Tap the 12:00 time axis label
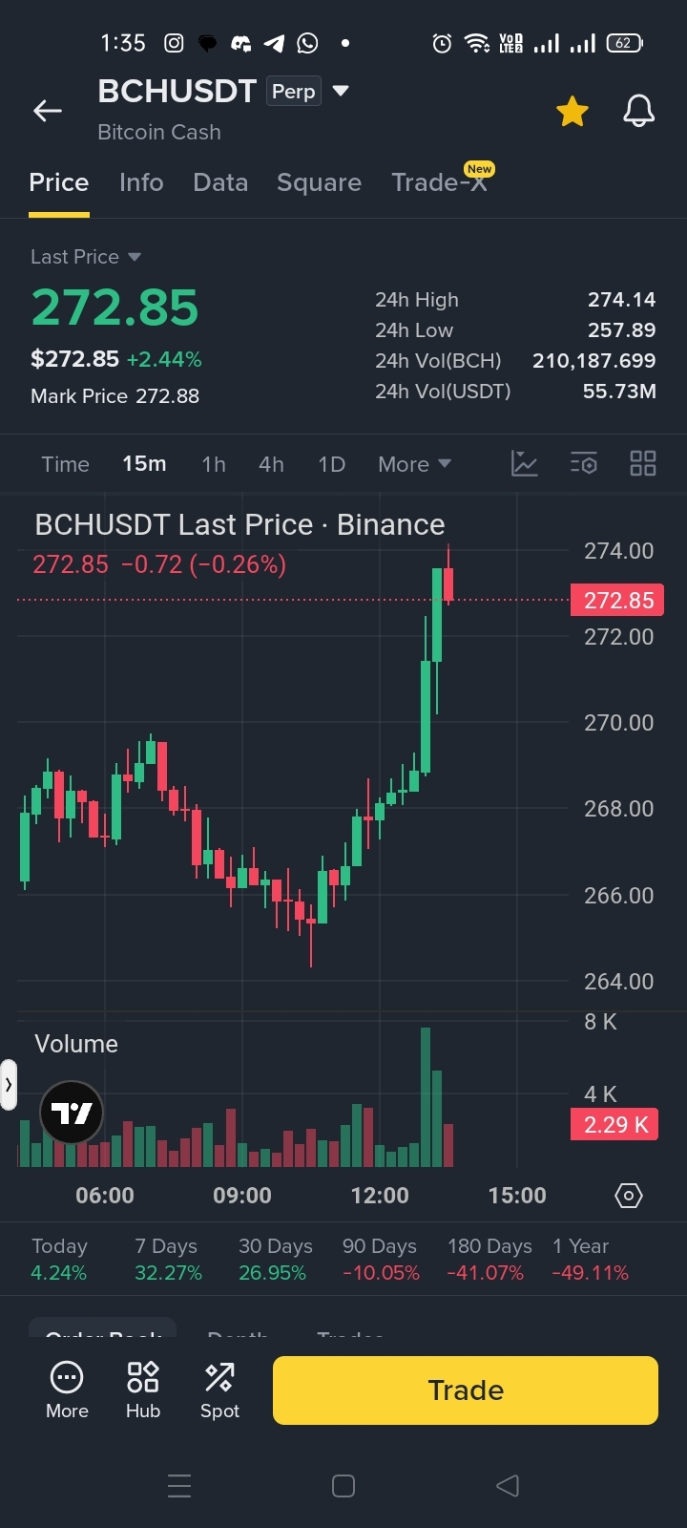This screenshot has width=687, height=1528. pyautogui.click(x=380, y=1196)
